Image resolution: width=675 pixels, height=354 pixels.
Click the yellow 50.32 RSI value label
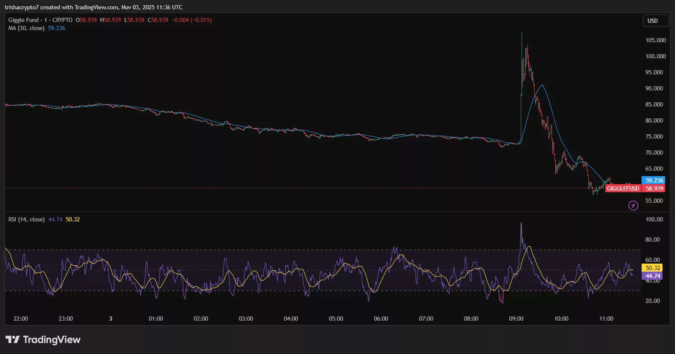click(x=652, y=268)
